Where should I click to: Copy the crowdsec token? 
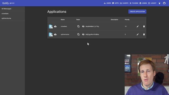pyautogui.click(x=78, y=26)
